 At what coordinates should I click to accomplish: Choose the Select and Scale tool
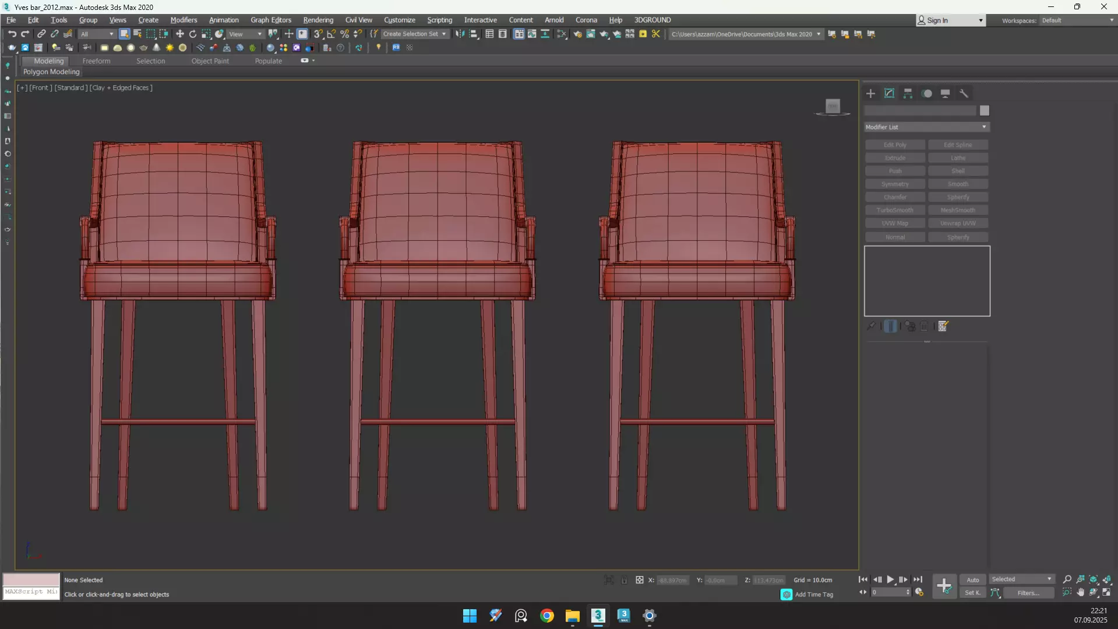[x=206, y=34]
